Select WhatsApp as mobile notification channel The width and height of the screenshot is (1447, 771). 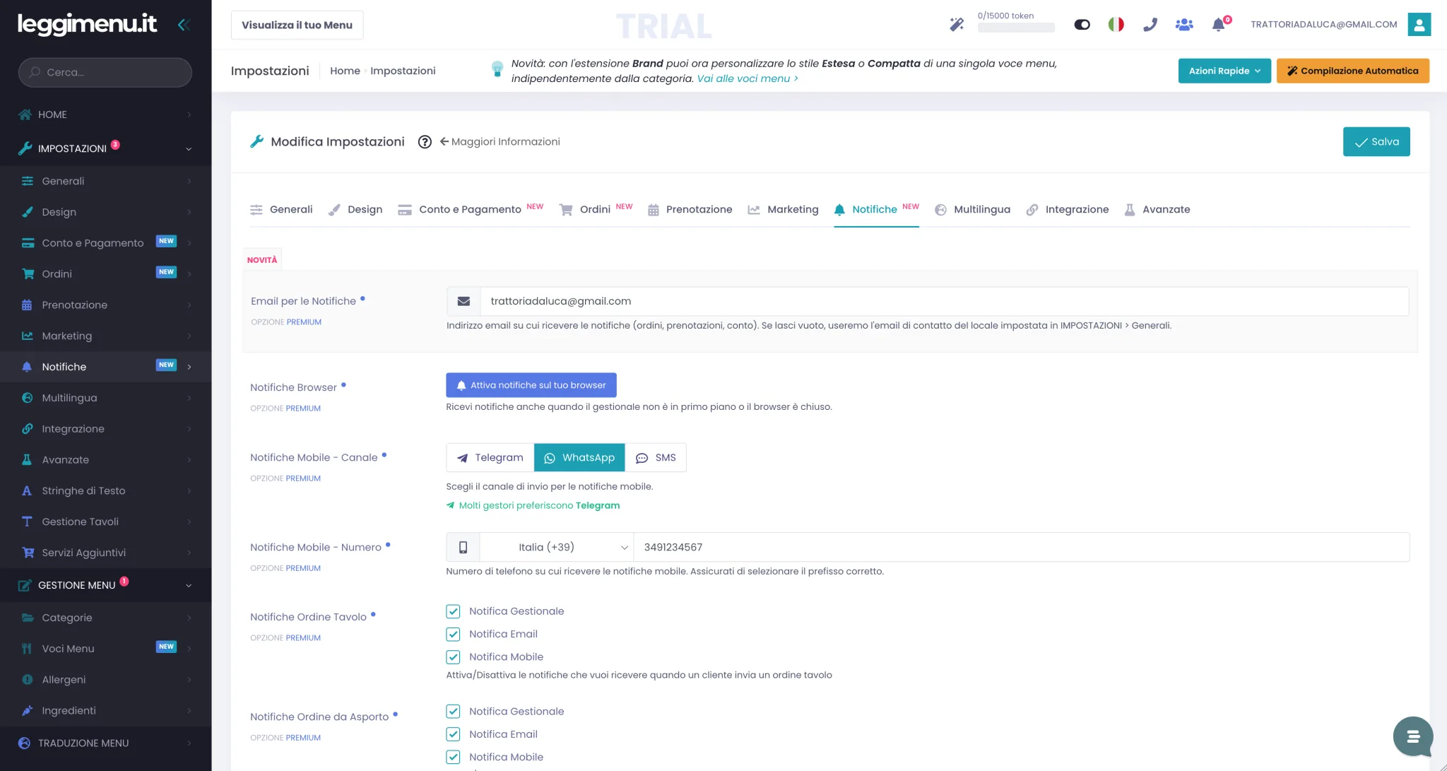[579, 458]
